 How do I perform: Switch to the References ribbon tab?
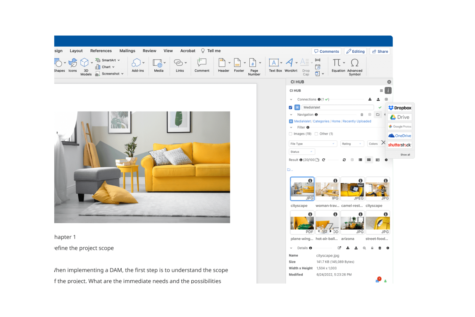(101, 50)
